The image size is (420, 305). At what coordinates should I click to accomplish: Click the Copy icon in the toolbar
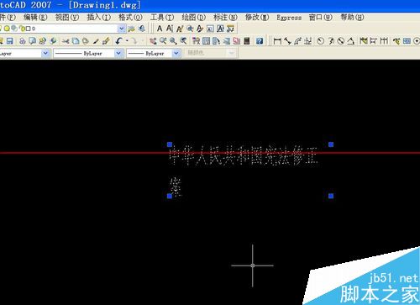point(76,41)
